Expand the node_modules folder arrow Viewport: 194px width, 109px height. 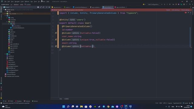[5, 14]
